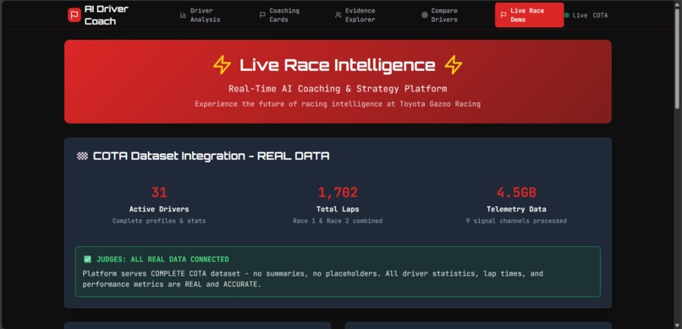Click 9 signal channels processed text
Viewport: 682px width, 329px height.
point(516,221)
